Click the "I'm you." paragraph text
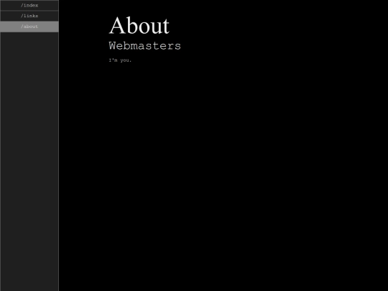The width and height of the screenshot is (388, 291). (120, 60)
